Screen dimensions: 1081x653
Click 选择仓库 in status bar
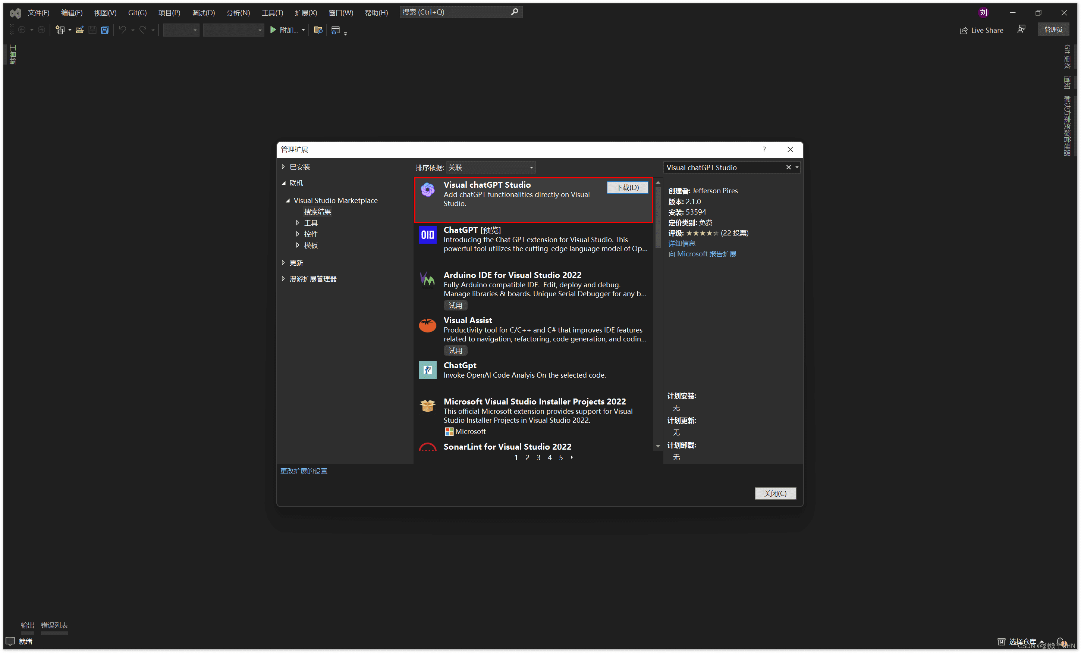(x=1022, y=641)
